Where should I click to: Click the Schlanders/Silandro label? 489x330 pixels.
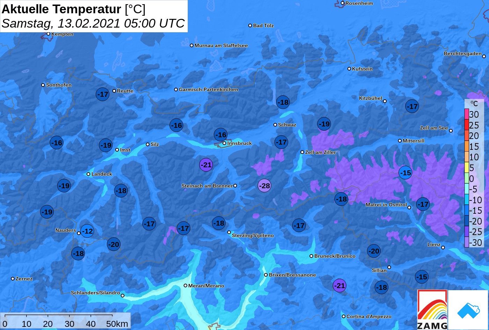point(95,293)
